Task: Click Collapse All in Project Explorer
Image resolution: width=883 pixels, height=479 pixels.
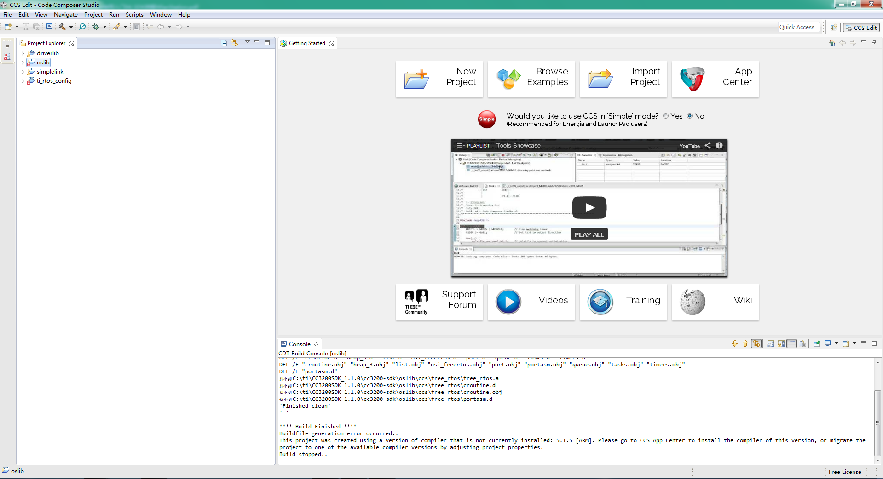Action: 224,43
